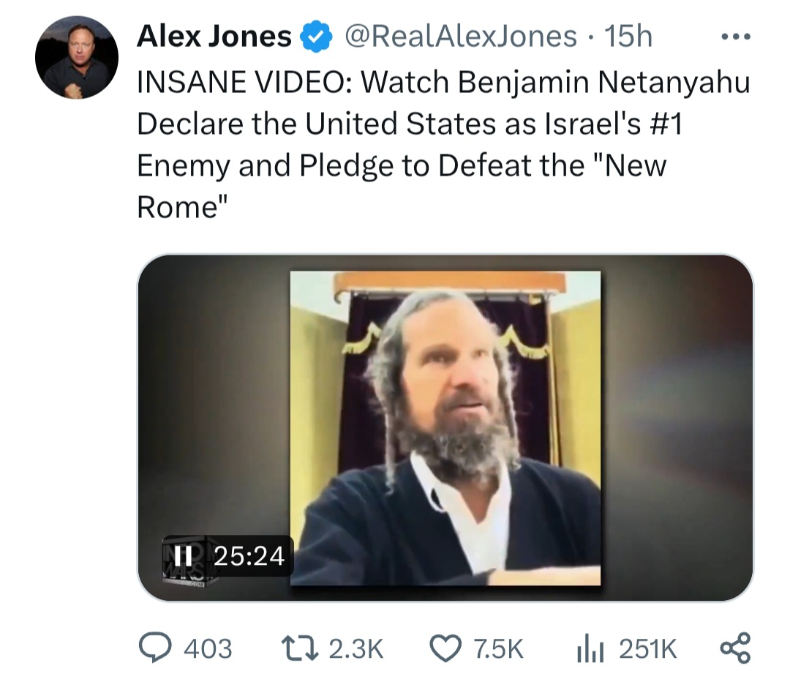Click the reply speech bubble icon

153,648
